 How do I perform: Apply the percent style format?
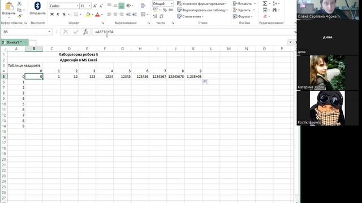(x=165, y=10)
